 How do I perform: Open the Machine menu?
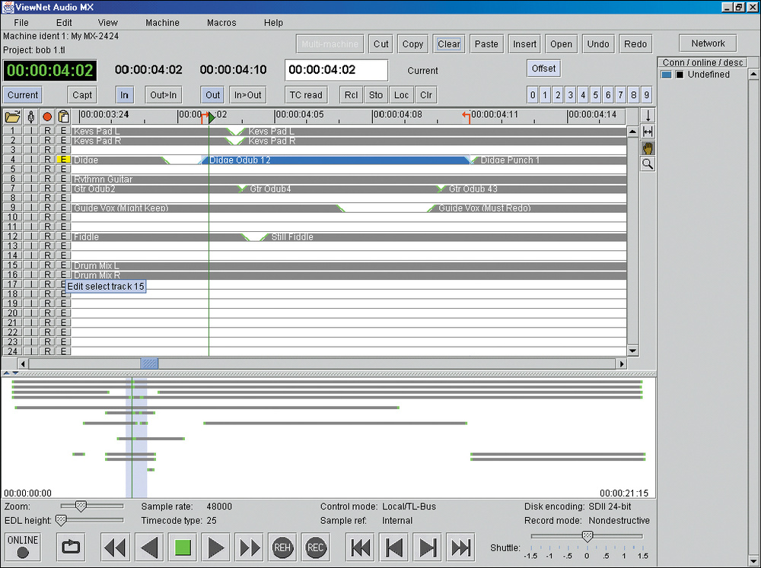pos(162,23)
